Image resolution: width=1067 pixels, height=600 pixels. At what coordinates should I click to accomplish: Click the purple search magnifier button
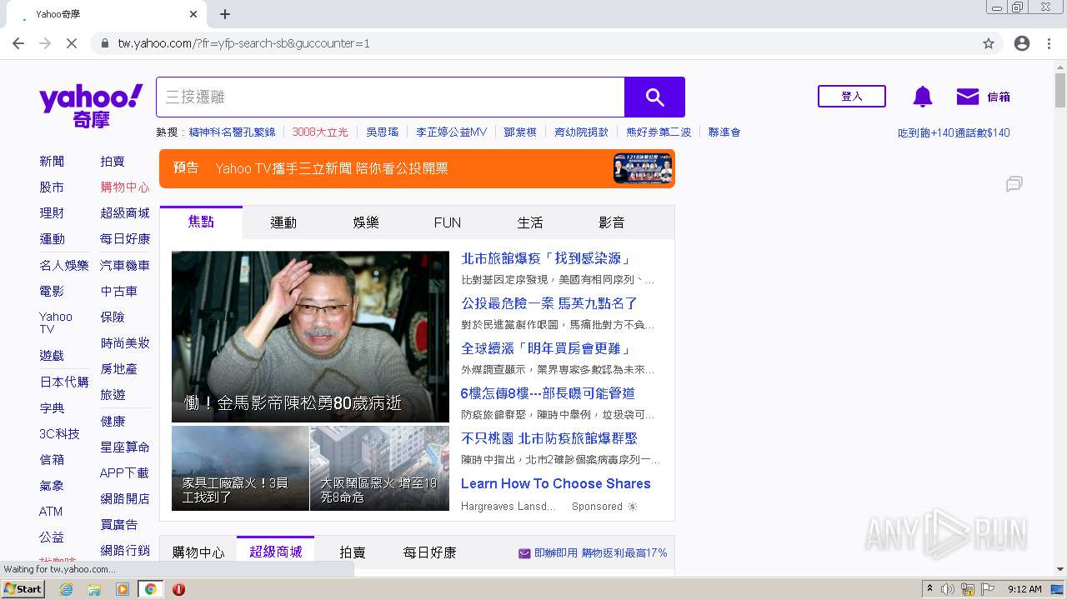coord(654,97)
